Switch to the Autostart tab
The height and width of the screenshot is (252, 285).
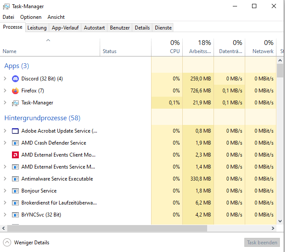pyautogui.click(x=94, y=28)
